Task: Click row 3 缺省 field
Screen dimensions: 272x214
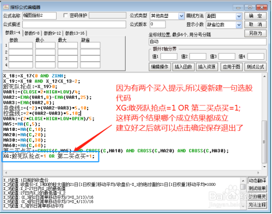Action: coord(90,59)
